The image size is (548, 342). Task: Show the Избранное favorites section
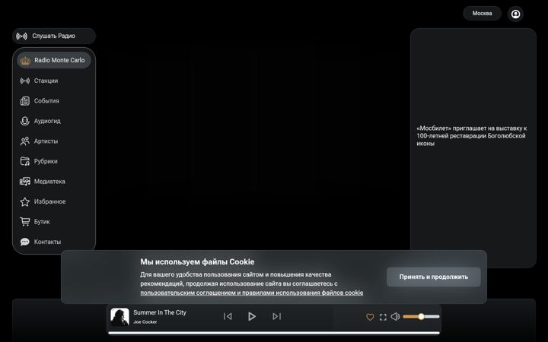point(54,201)
